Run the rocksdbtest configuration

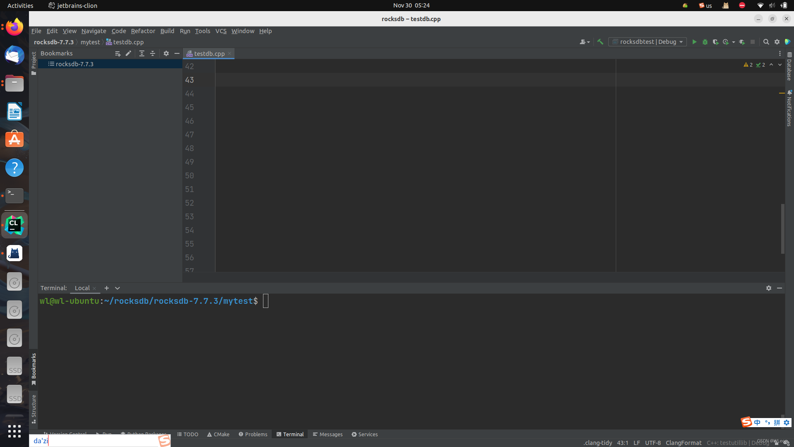click(x=694, y=42)
